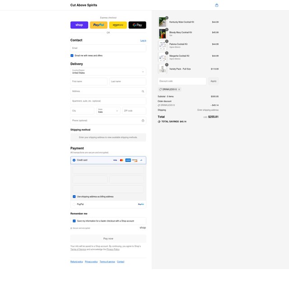
Task: Toggle Use shipping address as billing address
Action: pos(74,197)
